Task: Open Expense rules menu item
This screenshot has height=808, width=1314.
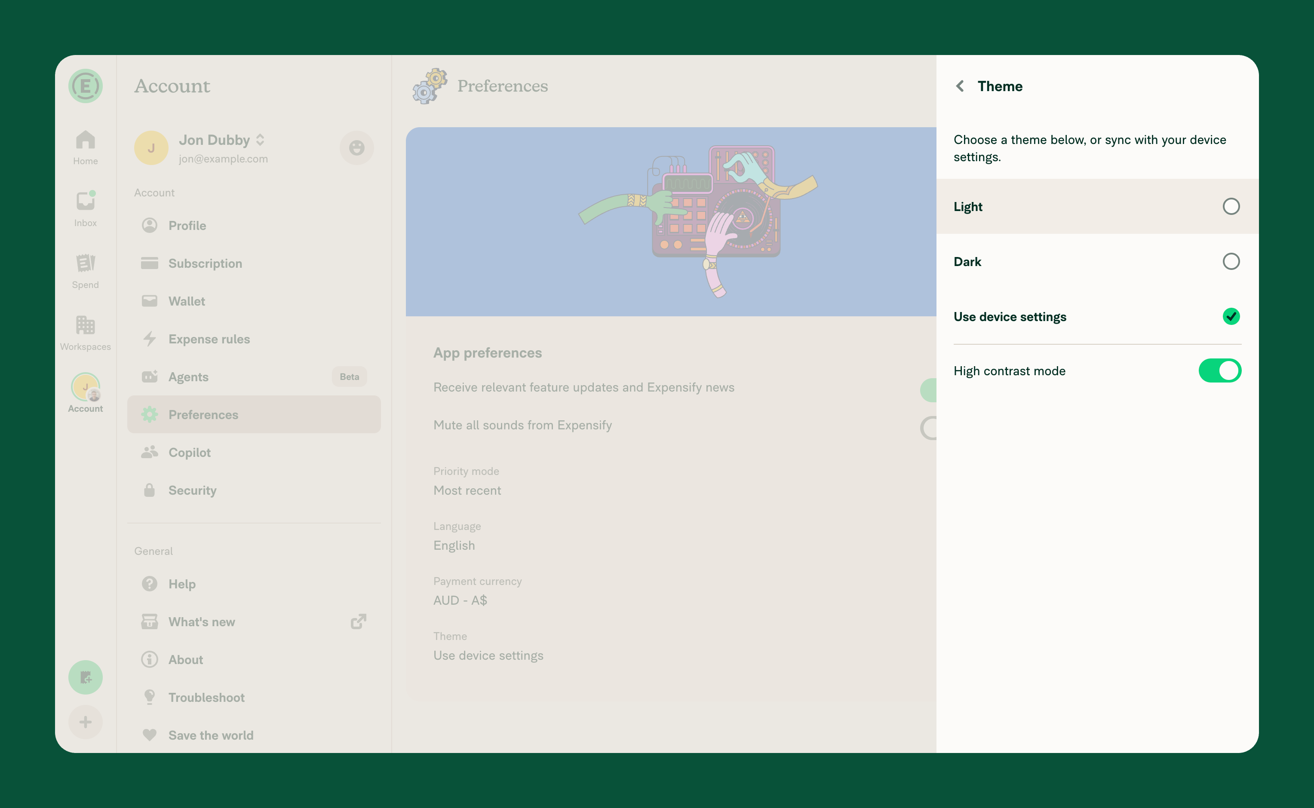Action: (253, 339)
